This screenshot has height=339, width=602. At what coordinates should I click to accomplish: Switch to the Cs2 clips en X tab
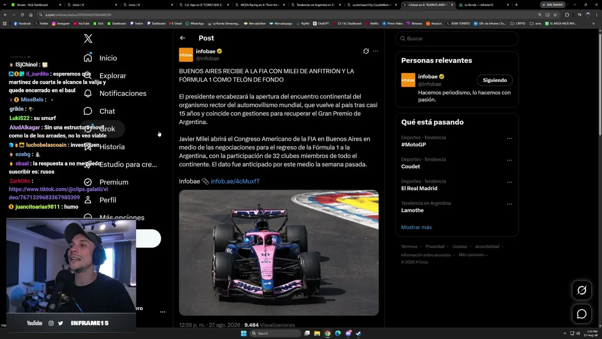[203, 5]
